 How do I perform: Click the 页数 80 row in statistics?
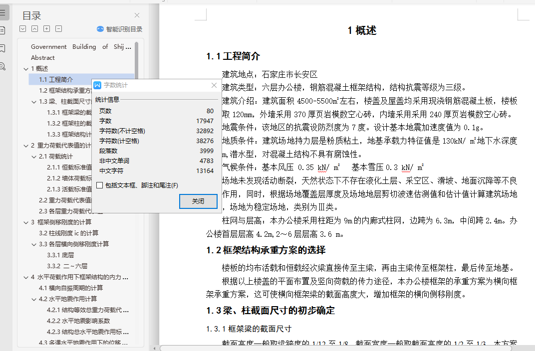coord(156,111)
